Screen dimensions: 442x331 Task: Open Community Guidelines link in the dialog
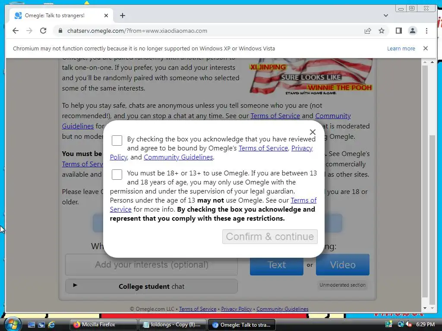tap(178, 157)
